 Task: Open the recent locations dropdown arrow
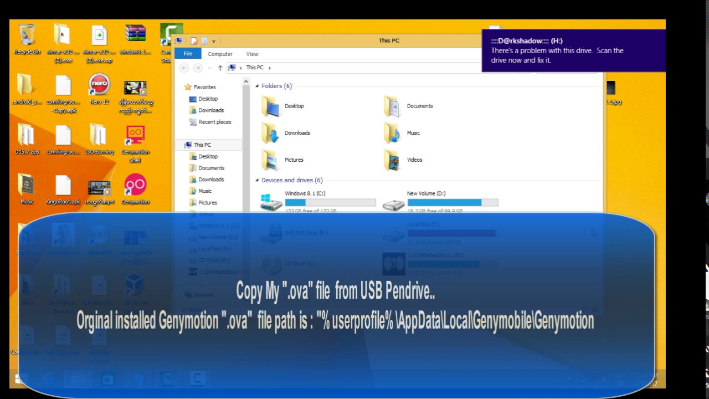click(209, 68)
